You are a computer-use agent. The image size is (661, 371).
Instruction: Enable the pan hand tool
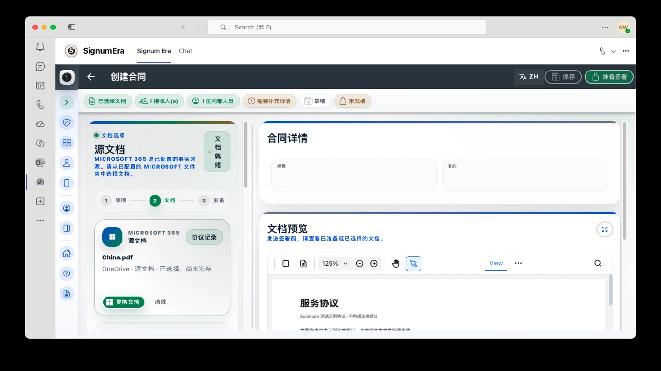[x=396, y=263]
